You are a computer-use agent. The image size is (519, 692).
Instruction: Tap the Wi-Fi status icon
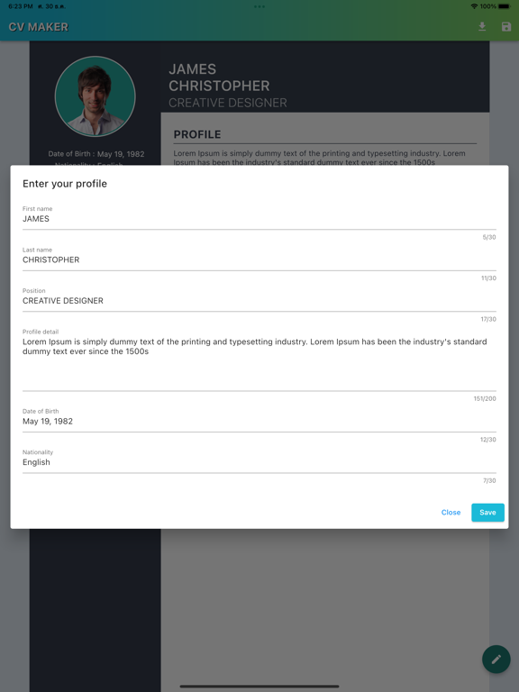(x=475, y=6)
